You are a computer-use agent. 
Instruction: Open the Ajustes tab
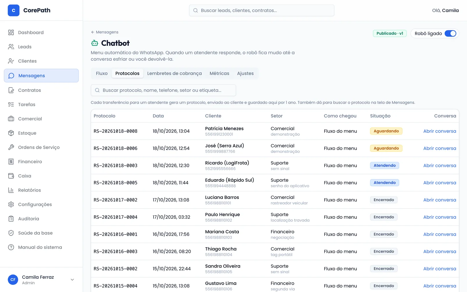coord(245,74)
